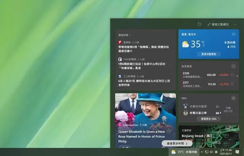
Task: Open the 風傳媒 headline posted 2 hours ago
Action: (x=143, y=49)
